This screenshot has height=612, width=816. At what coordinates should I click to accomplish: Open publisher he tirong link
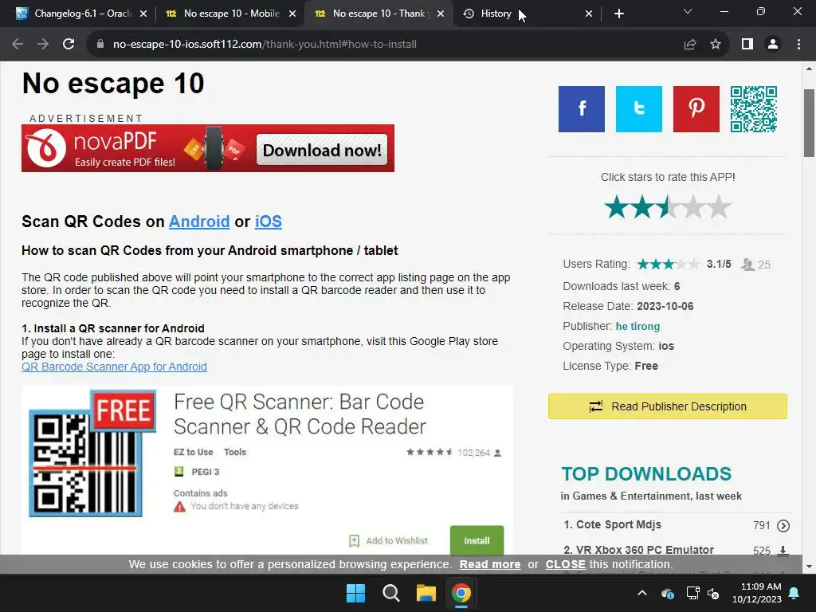637,326
